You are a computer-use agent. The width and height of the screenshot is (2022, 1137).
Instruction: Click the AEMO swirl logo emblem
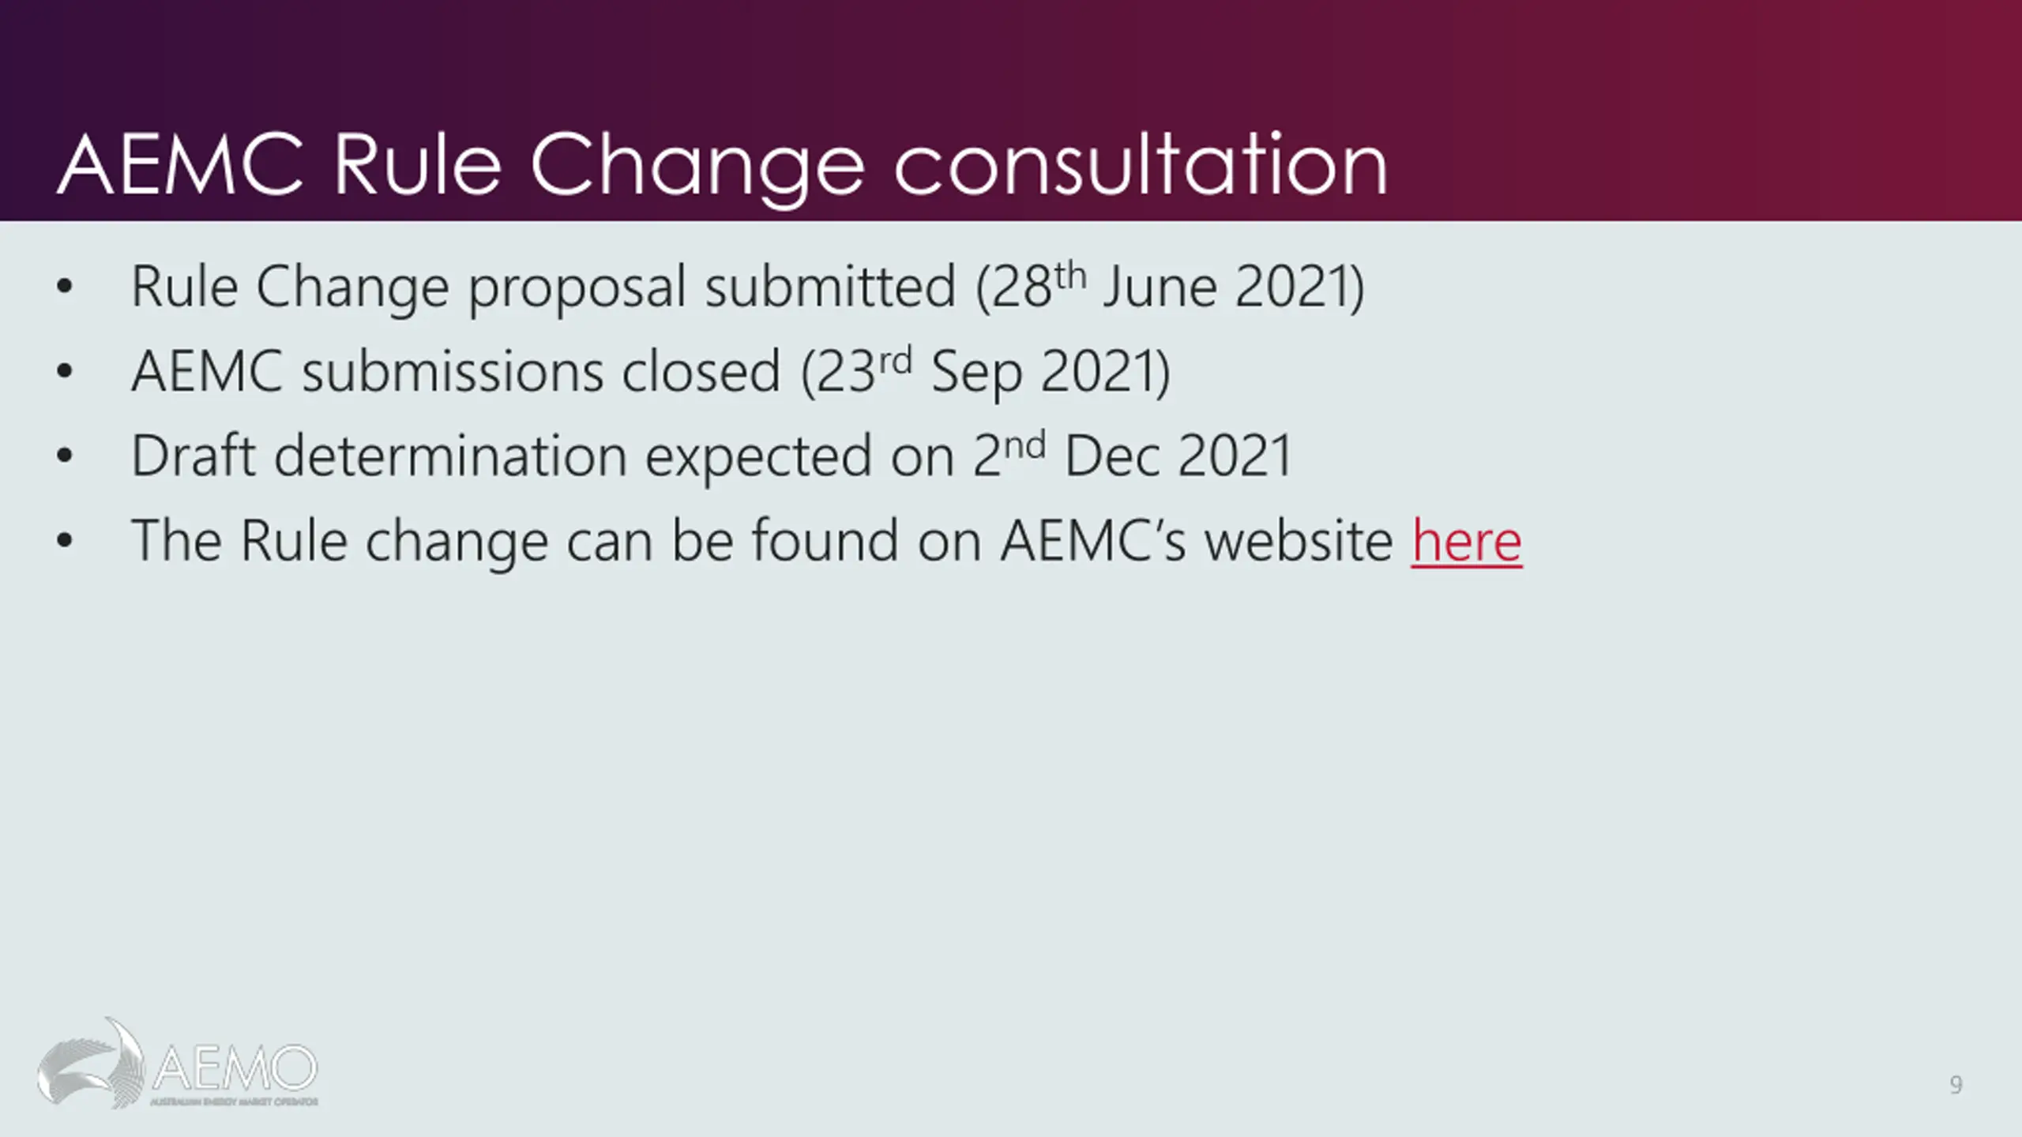click(91, 1063)
